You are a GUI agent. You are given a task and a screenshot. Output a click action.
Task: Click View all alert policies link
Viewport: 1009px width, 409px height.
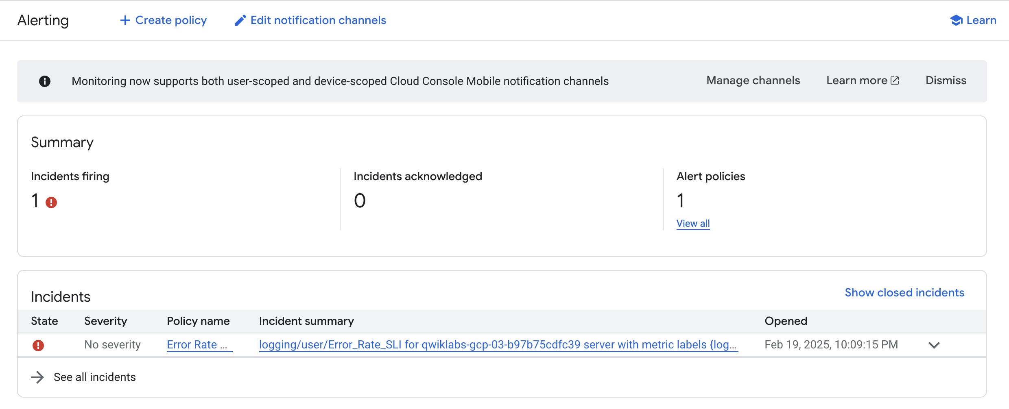(693, 224)
